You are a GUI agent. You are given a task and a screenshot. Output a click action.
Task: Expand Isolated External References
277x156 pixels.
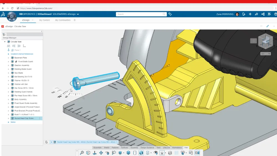[x=9, y=54]
